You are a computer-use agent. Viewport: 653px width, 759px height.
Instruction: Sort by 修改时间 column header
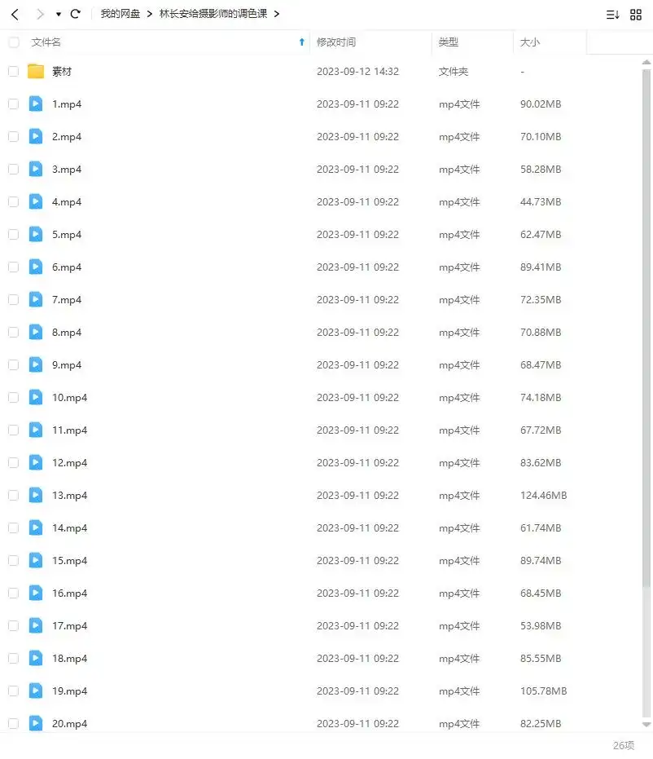tap(336, 42)
